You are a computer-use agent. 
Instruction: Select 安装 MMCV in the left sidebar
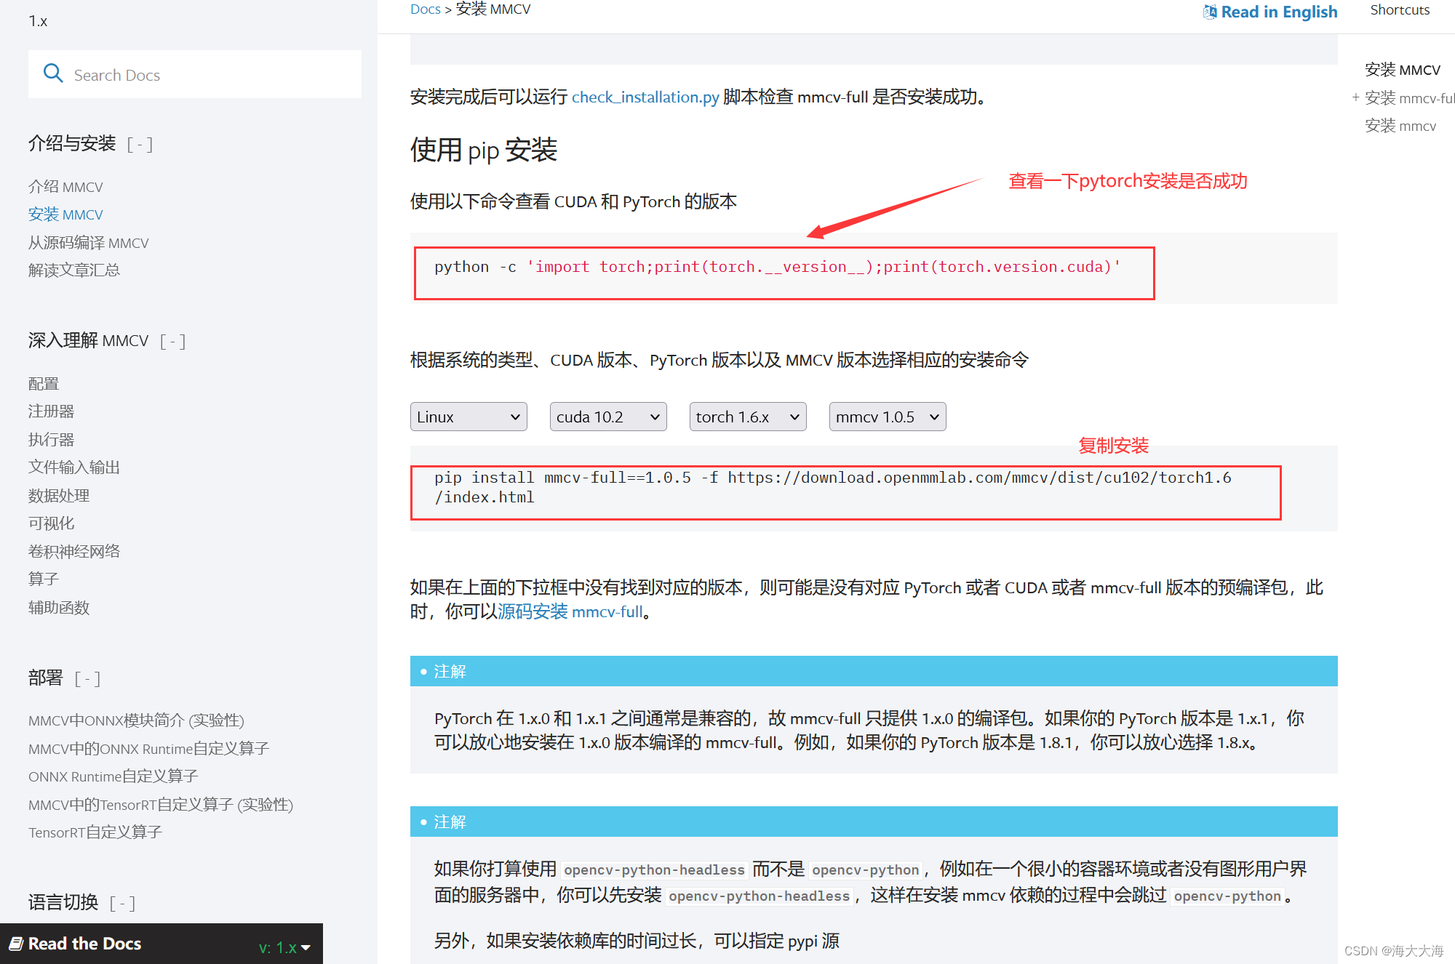[x=65, y=214]
